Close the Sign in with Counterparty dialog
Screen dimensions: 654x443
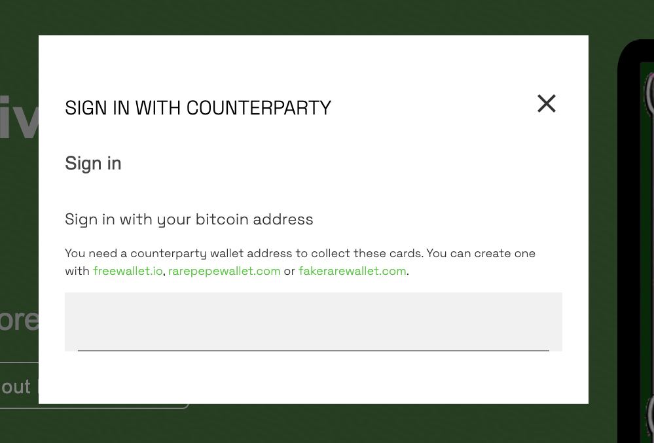(547, 104)
